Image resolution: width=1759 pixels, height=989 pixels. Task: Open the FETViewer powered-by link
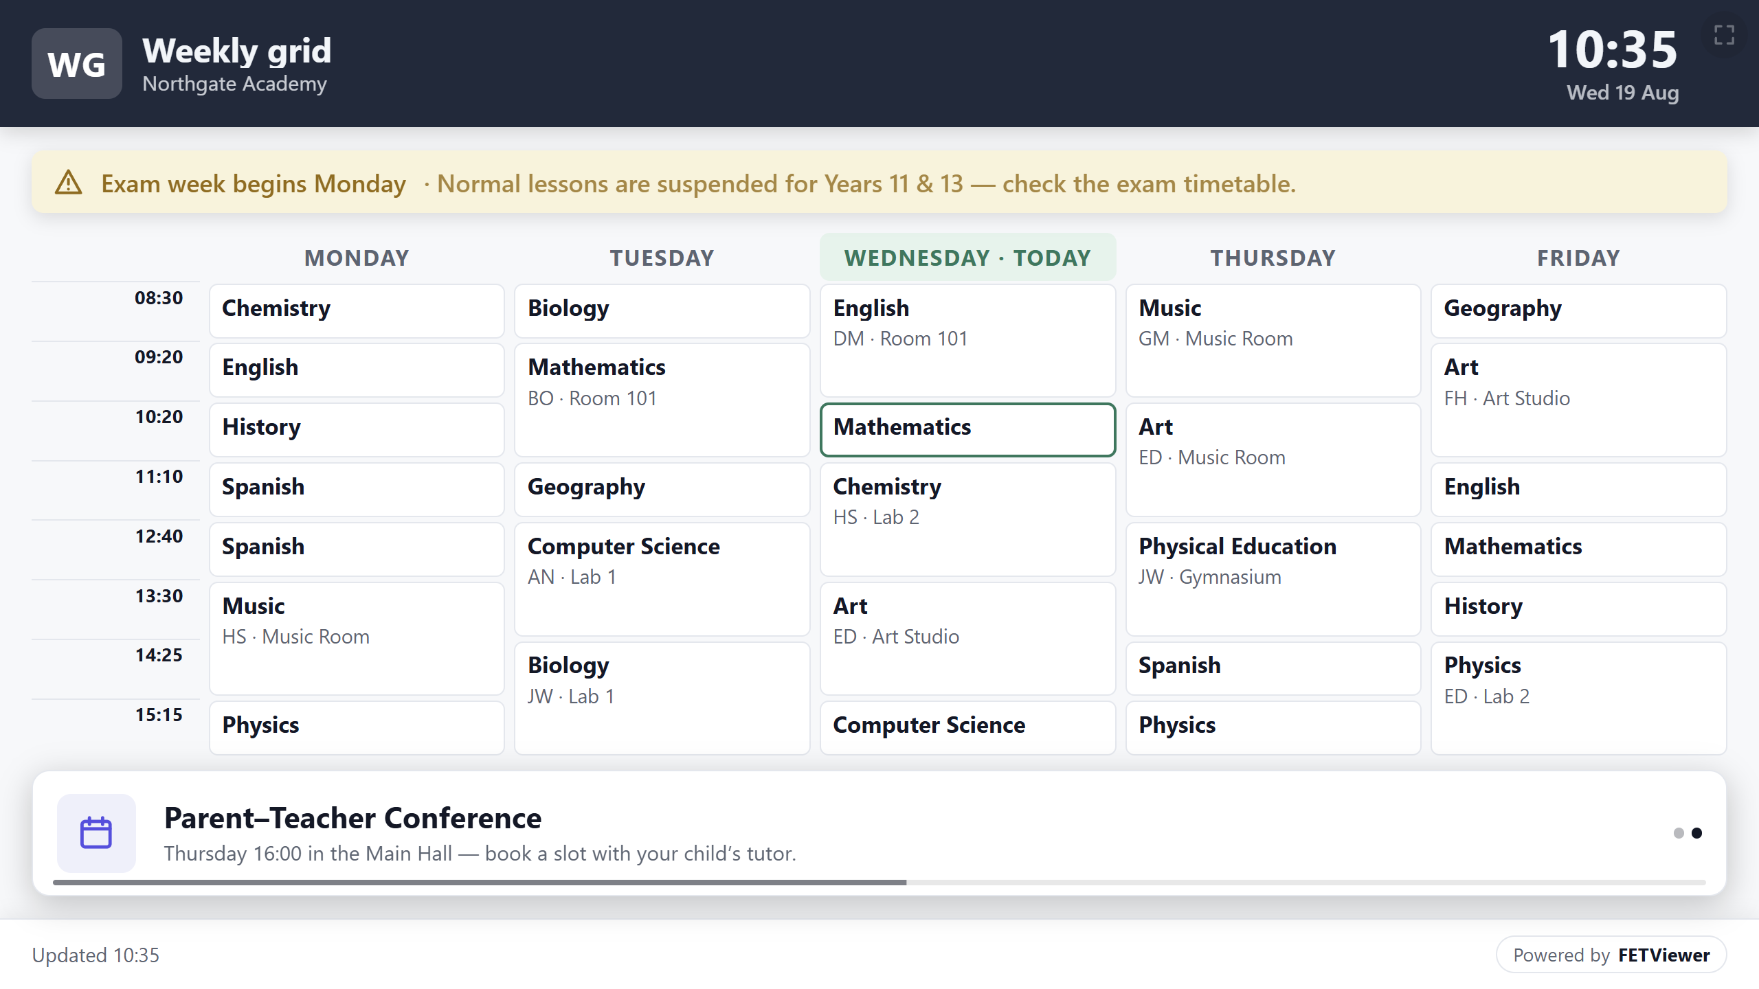click(1611, 955)
